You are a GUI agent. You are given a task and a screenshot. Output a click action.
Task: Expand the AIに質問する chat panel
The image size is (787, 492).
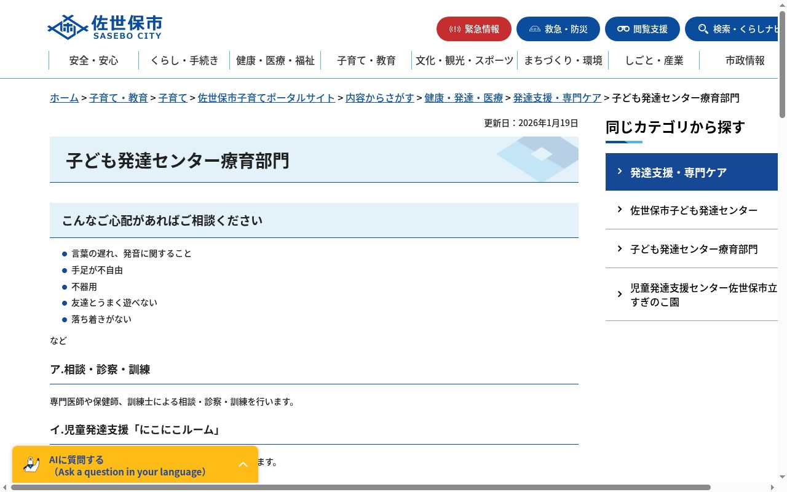click(x=243, y=464)
